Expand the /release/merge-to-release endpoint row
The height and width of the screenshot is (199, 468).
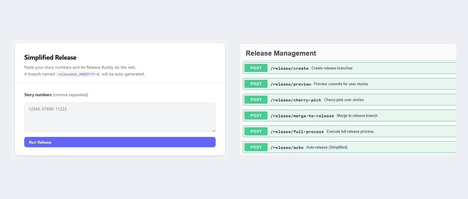(349, 116)
